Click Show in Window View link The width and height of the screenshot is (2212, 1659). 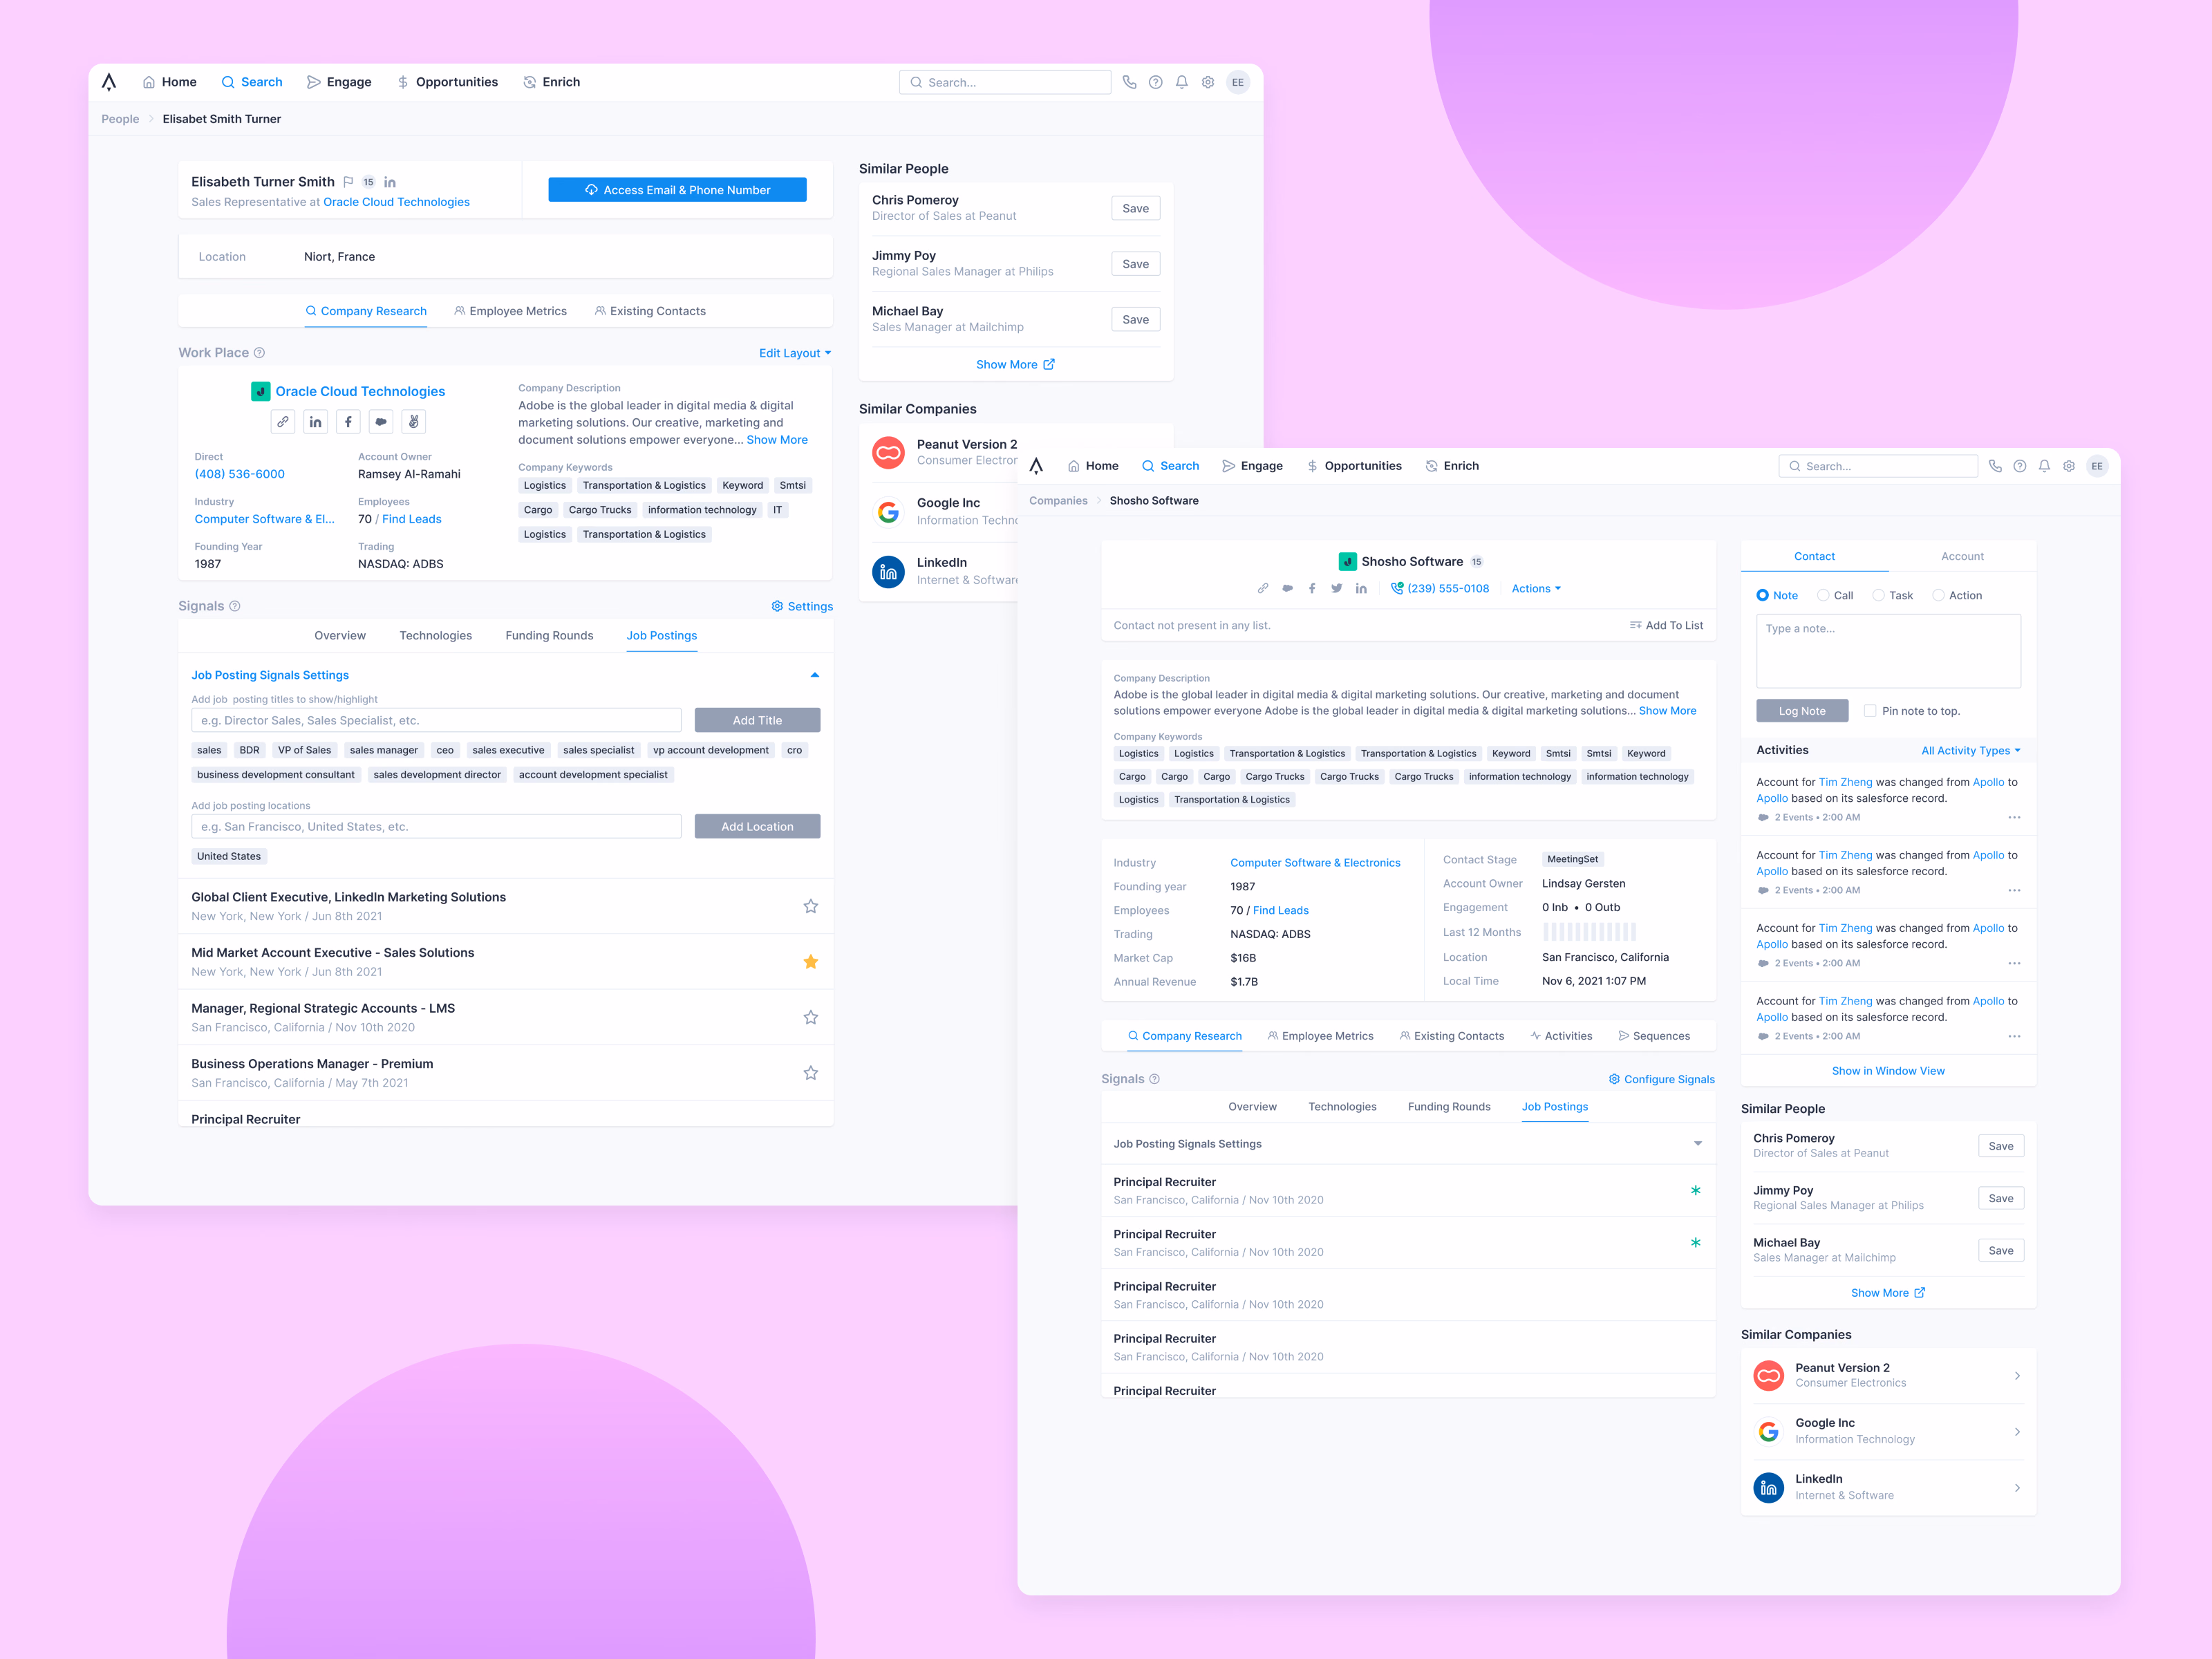(1888, 1071)
